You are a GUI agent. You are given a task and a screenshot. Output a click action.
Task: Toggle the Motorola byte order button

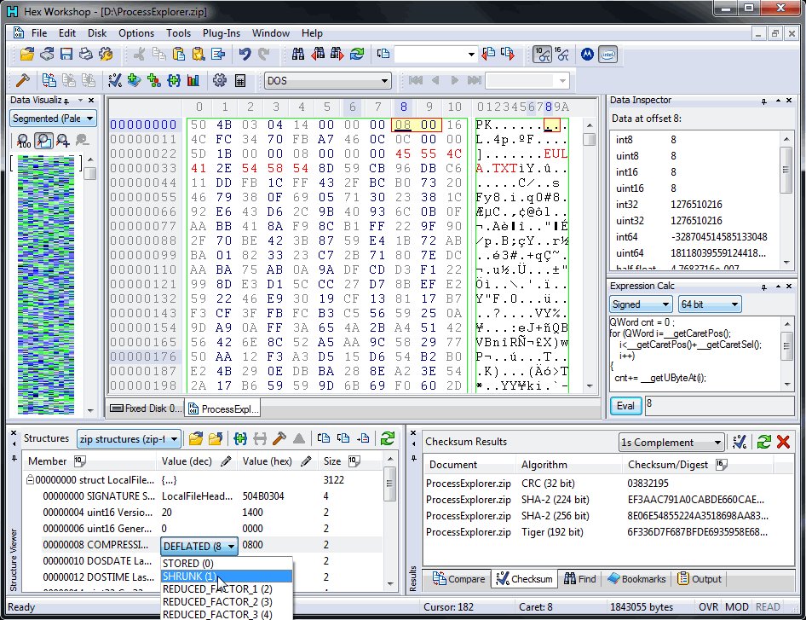pos(587,55)
